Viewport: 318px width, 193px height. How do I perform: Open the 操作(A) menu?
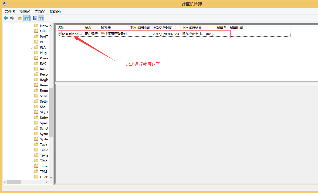point(25,11)
